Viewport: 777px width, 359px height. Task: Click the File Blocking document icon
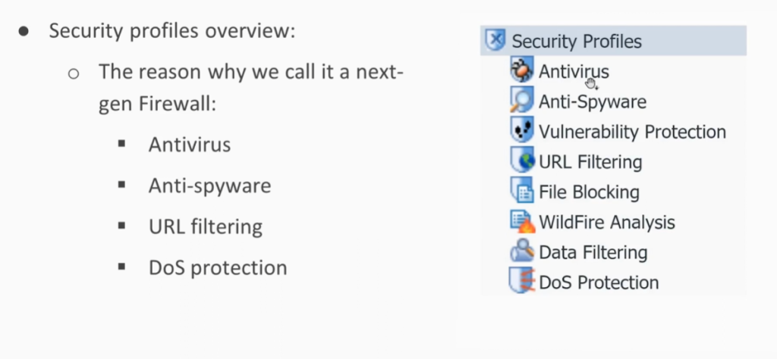pyautogui.click(x=522, y=192)
